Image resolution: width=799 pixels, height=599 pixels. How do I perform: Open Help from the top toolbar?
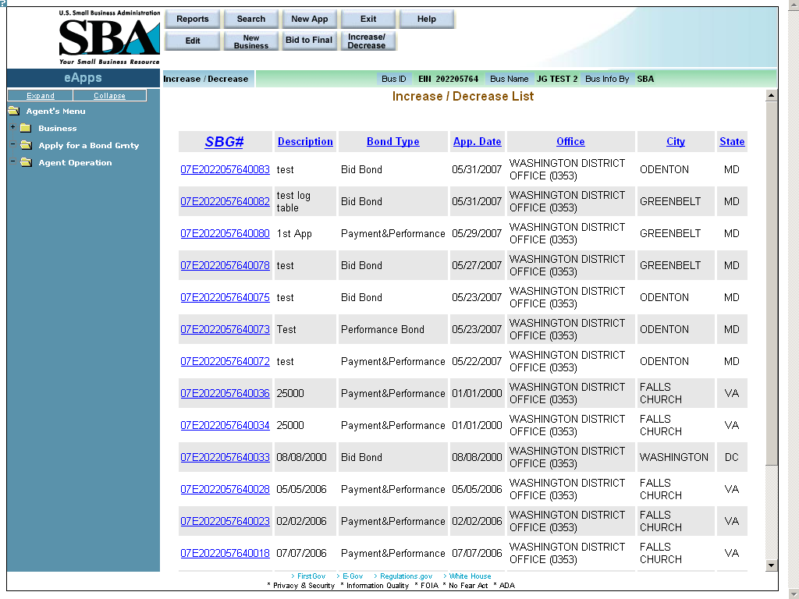[x=427, y=19]
